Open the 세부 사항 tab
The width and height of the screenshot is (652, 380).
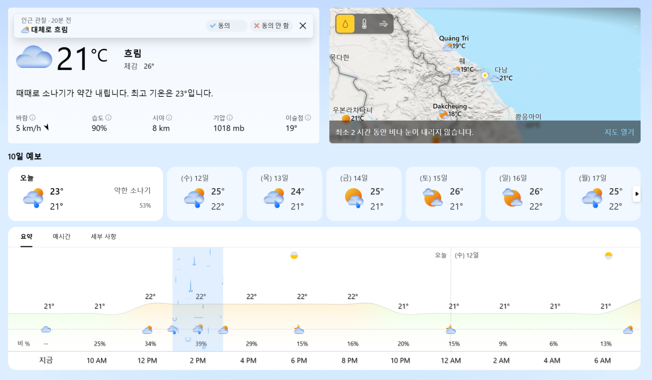point(103,236)
